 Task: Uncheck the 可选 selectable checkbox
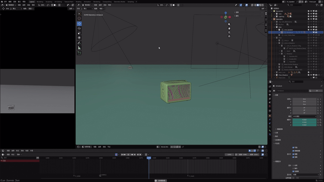[293, 147]
